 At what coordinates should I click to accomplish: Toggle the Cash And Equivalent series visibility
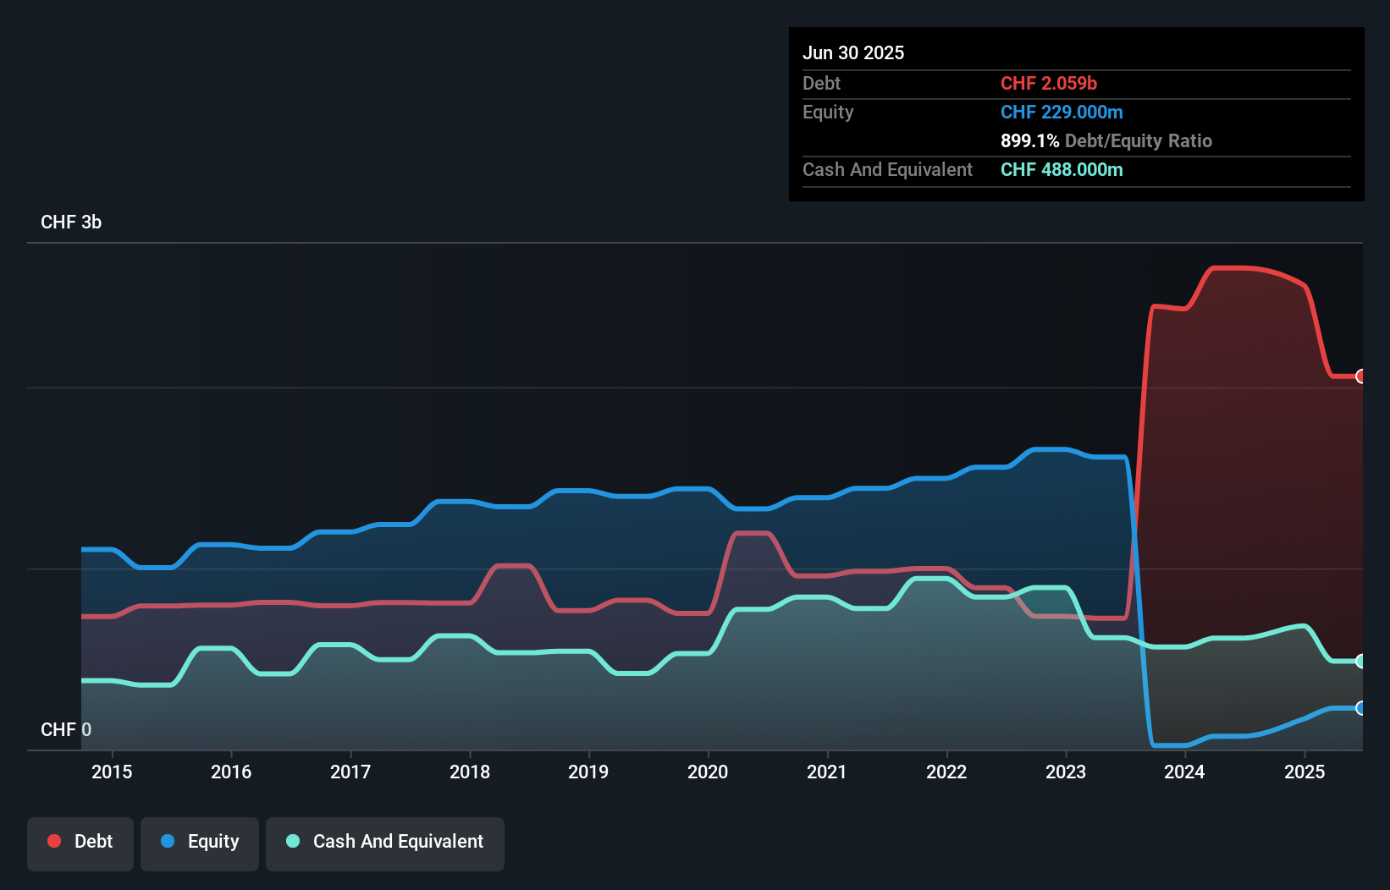(385, 843)
